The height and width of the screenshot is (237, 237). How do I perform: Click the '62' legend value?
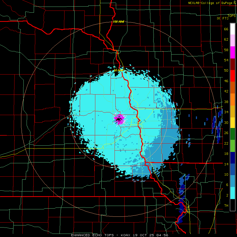pos(226,39)
